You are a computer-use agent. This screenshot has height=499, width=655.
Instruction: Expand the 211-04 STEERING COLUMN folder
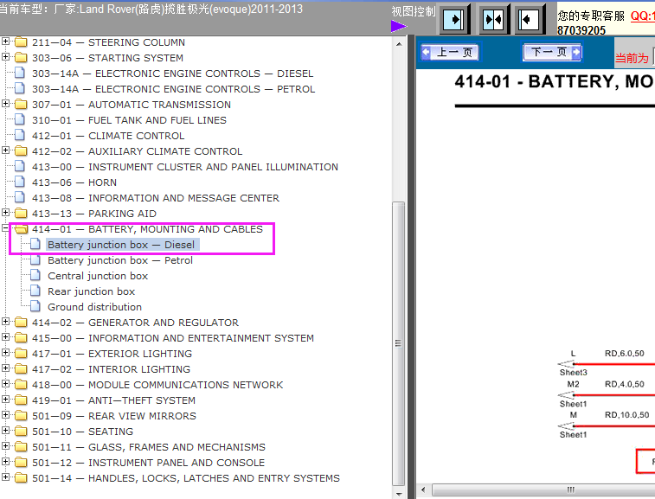click(5, 42)
